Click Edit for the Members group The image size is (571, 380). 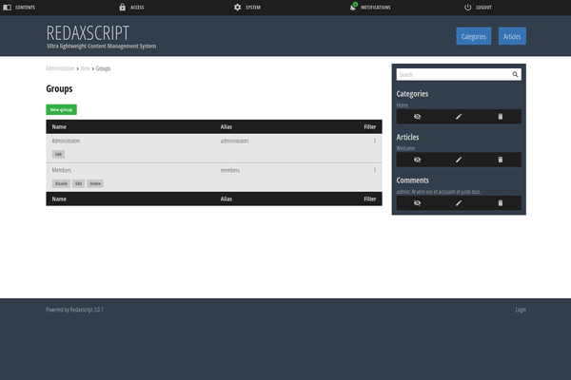click(79, 183)
